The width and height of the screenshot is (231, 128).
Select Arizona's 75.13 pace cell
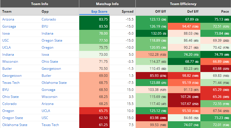coord(216,19)
